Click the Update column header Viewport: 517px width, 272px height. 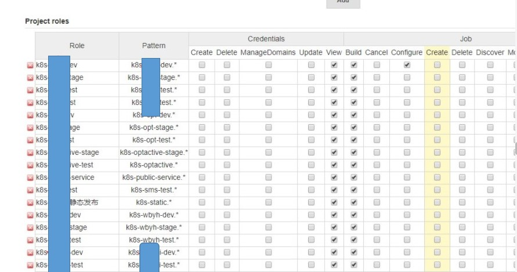point(310,53)
